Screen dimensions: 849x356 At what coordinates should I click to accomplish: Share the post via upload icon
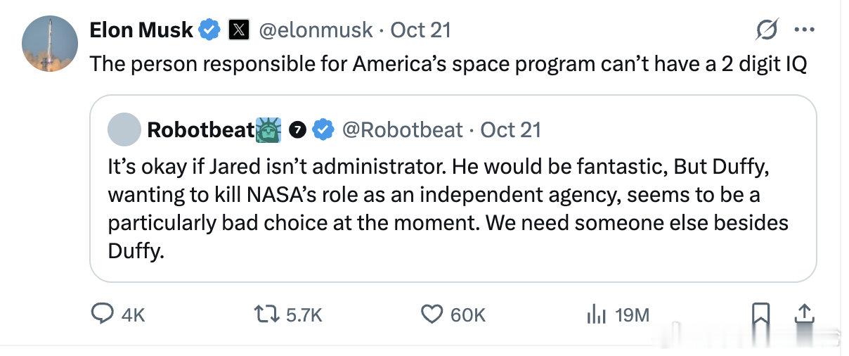click(805, 314)
